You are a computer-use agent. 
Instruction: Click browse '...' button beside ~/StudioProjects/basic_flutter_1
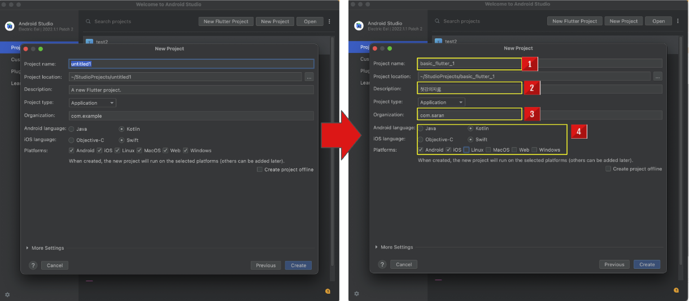(658, 76)
